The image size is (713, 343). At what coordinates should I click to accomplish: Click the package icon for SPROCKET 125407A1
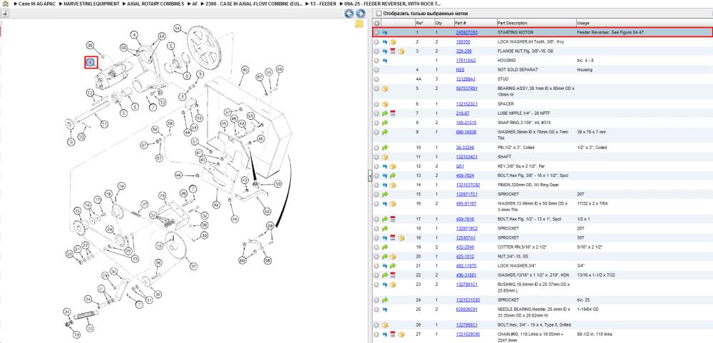401,238
